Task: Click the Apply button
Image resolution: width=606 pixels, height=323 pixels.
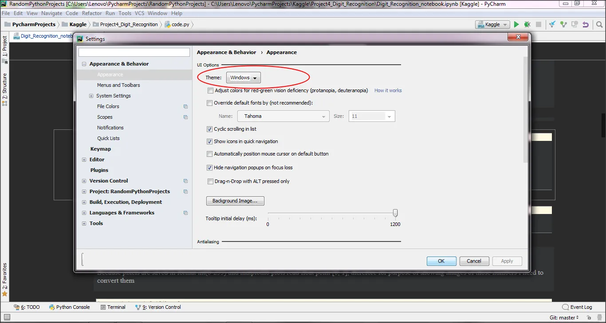Action: [x=507, y=261]
